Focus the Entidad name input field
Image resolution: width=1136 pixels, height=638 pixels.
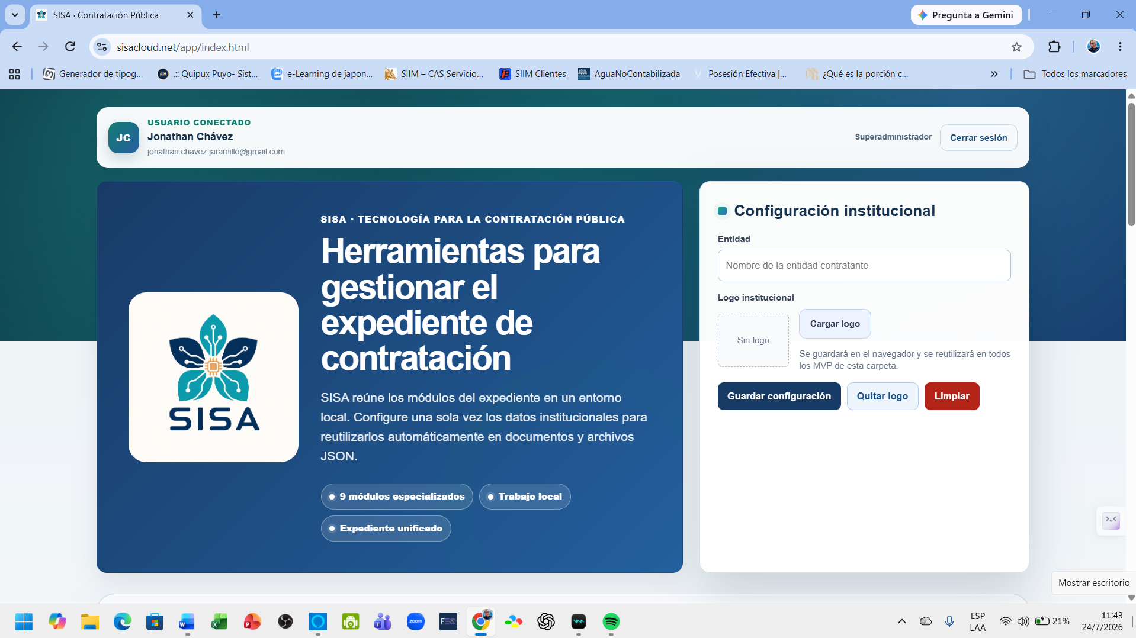(x=864, y=265)
